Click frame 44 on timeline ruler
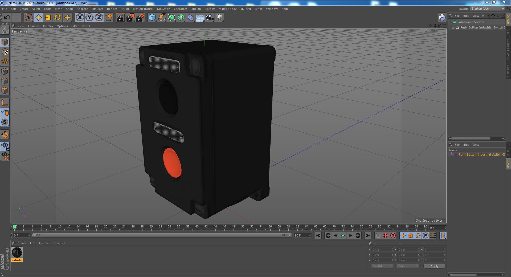Image resolution: width=511 pixels, height=277 pixels. coord(215,227)
